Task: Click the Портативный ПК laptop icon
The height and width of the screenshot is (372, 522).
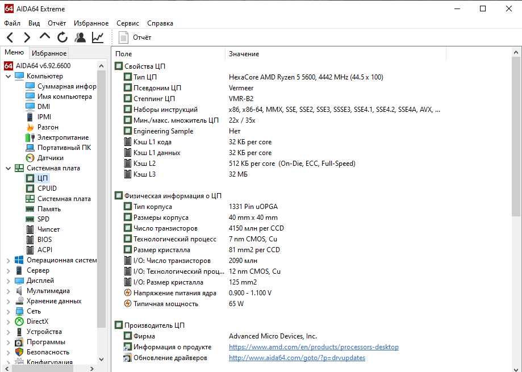Action: [30, 148]
